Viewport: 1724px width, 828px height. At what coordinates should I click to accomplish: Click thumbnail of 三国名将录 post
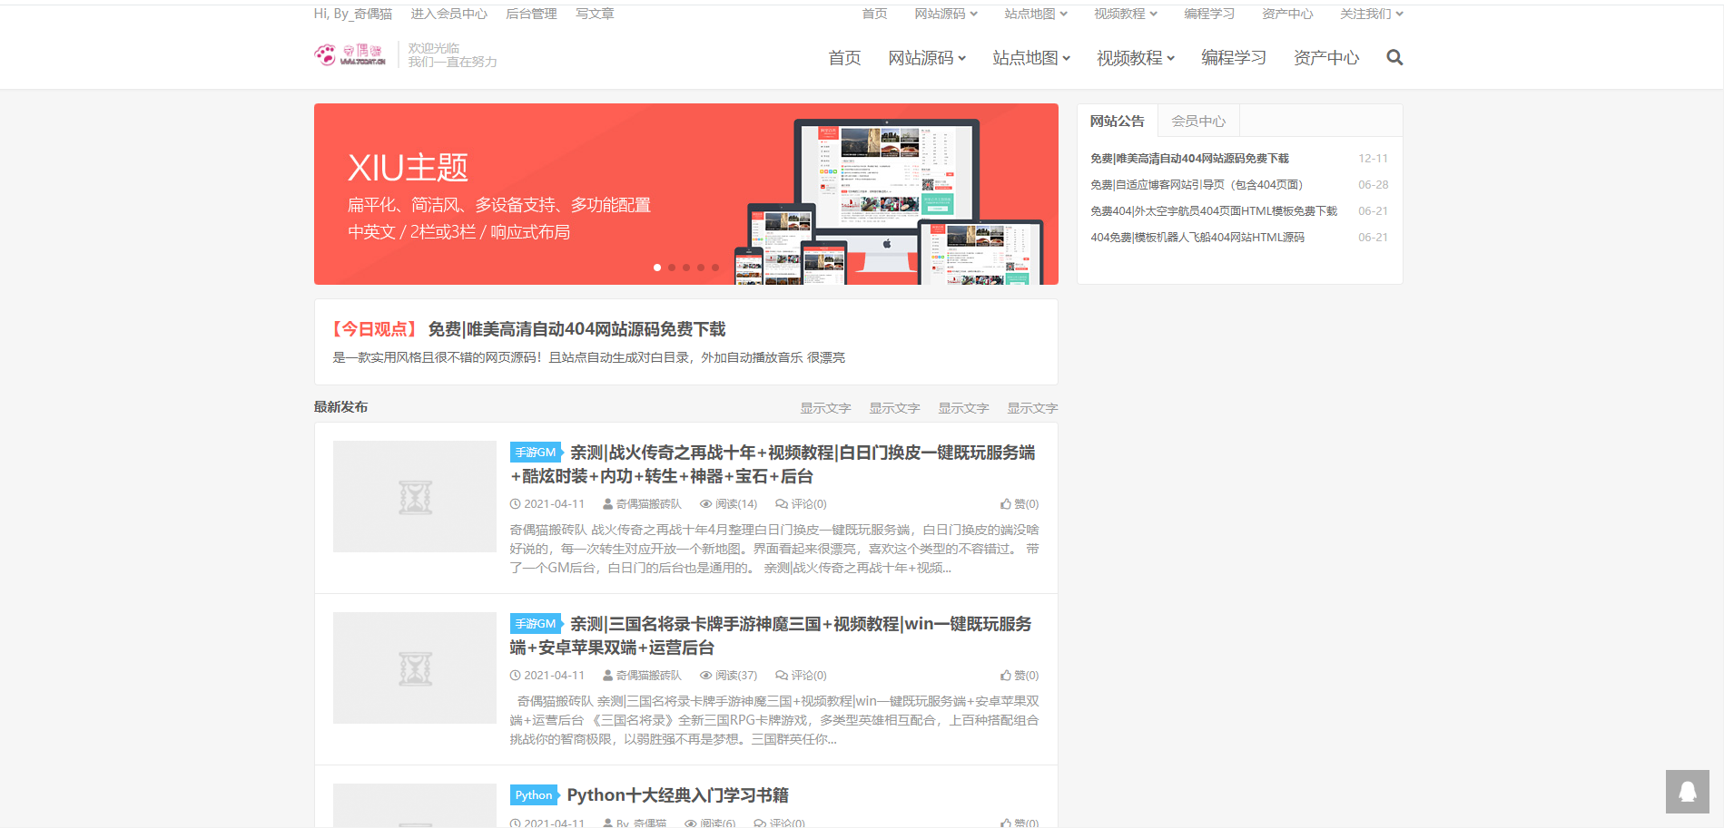[415, 667]
